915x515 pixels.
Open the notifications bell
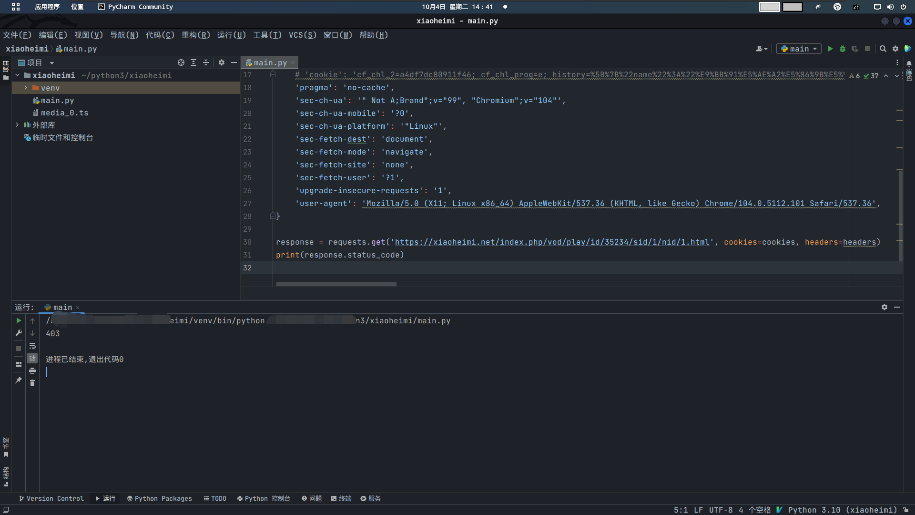pyautogui.click(x=909, y=63)
